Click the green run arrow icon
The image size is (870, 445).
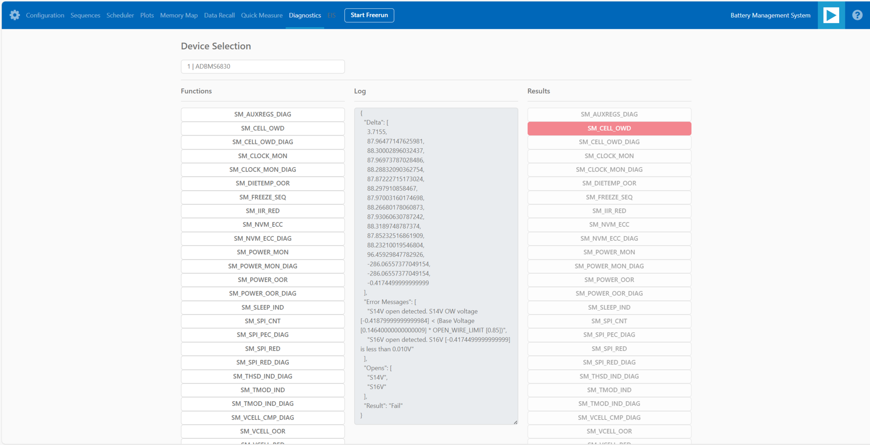(x=831, y=15)
